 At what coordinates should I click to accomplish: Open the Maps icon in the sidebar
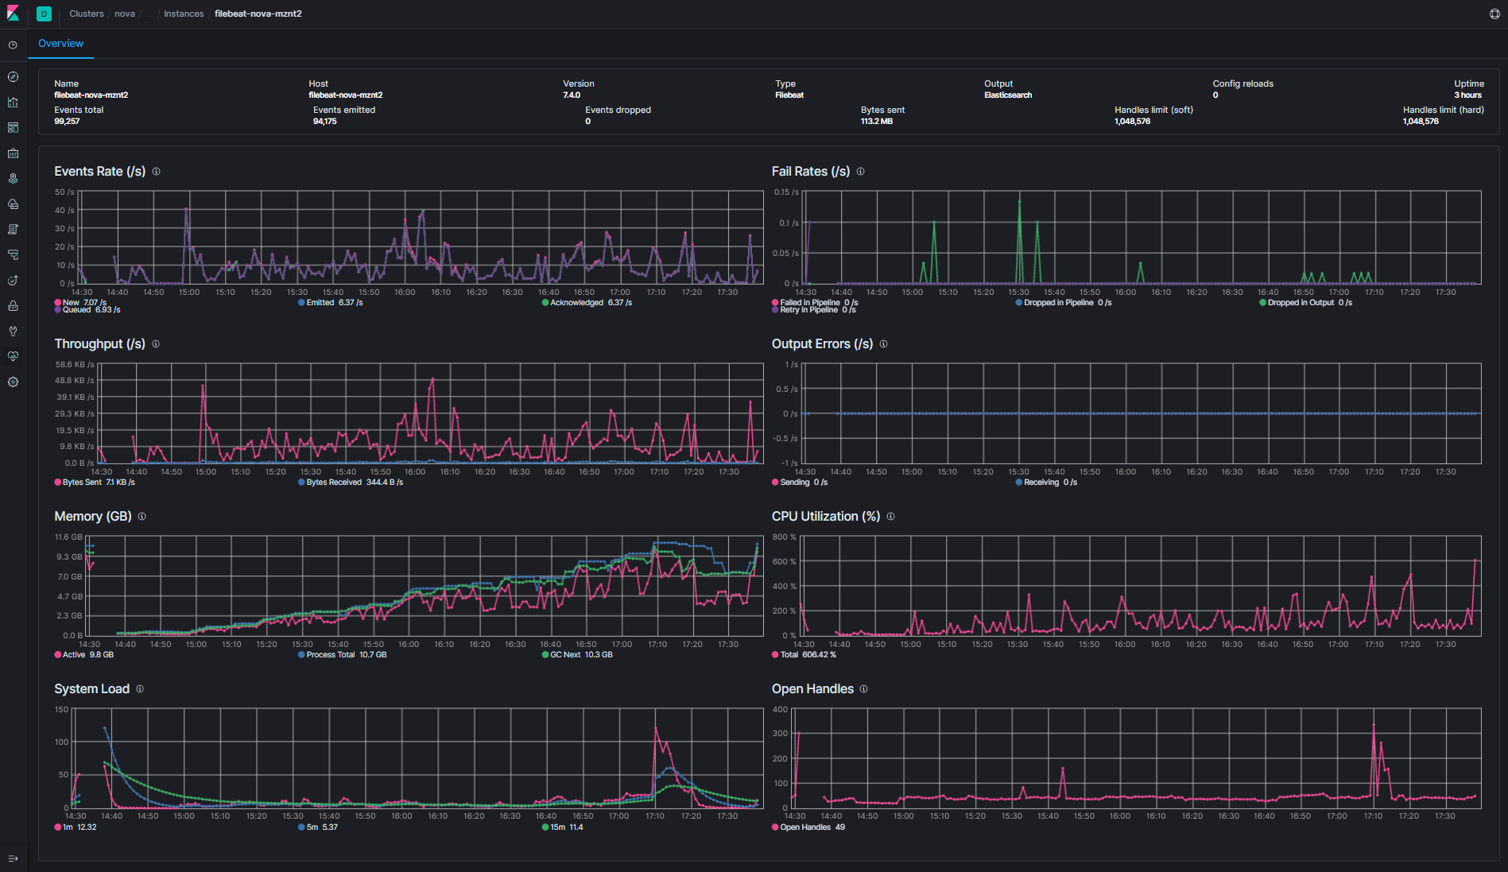pyautogui.click(x=13, y=179)
